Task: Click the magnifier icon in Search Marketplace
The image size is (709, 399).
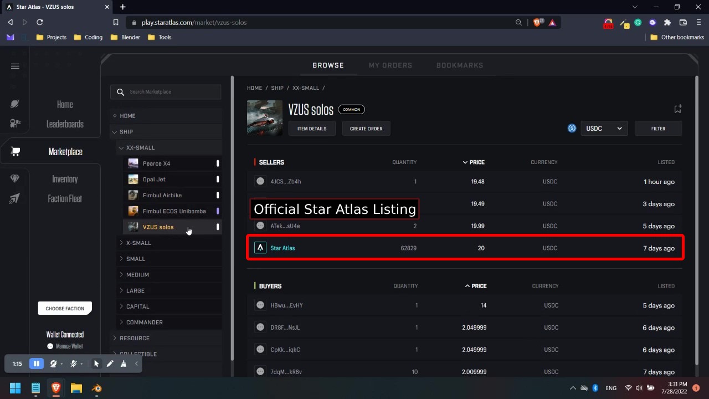Action: (120, 92)
